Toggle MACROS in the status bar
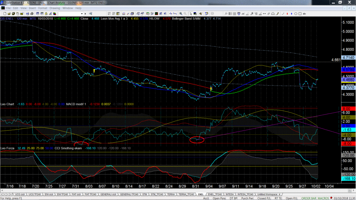Image resolution: width=356 pixels, height=200 pixels. tap(323, 198)
